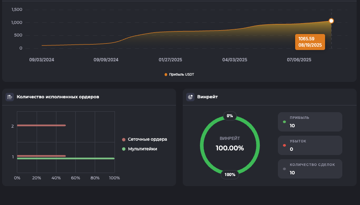This screenshot has height=205, width=360.
Task: Click the orange 1065.59 tooltip box
Action: click(x=310, y=42)
